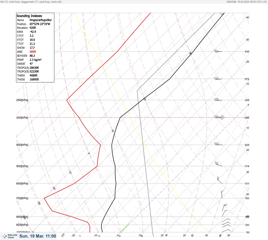Click the forecast time Sun. 19 Mar. 11:00

click(x=38, y=236)
